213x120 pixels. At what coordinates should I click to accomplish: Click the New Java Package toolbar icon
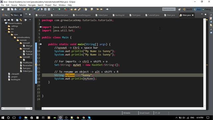[x=24, y=9]
